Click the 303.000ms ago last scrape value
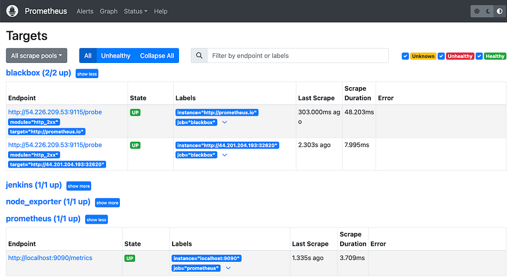Screen dimensions: 507x278 click(319, 117)
